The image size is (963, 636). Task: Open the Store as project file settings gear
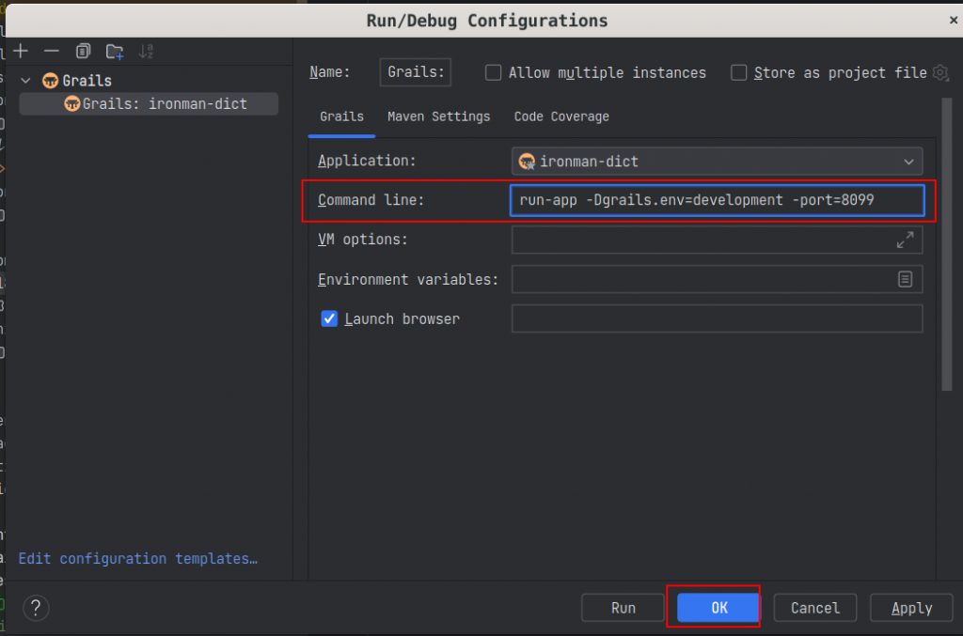point(940,72)
